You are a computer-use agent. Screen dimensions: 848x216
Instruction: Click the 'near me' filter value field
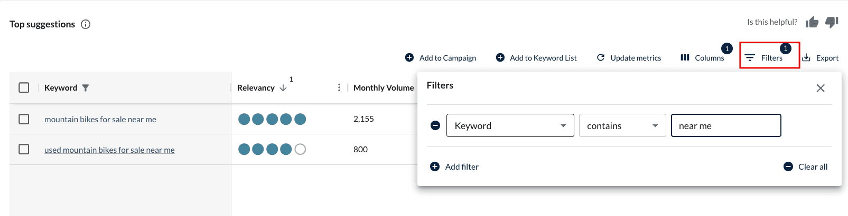(725, 125)
